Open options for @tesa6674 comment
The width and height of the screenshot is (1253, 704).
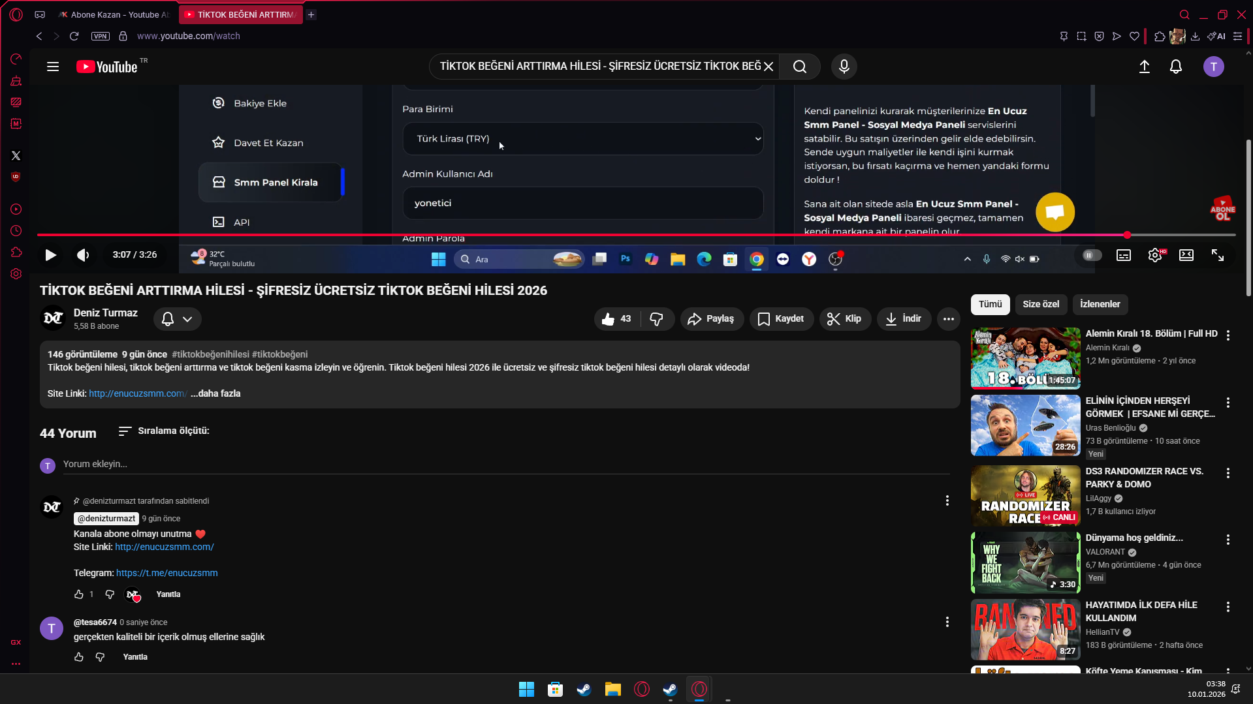tap(947, 622)
